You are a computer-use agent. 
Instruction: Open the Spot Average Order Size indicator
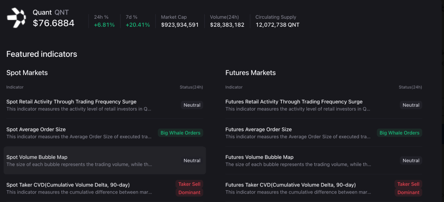click(x=36, y=129)
